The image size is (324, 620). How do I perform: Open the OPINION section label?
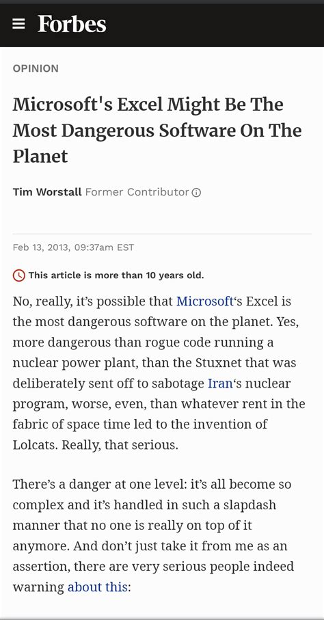tap(36, 68)
